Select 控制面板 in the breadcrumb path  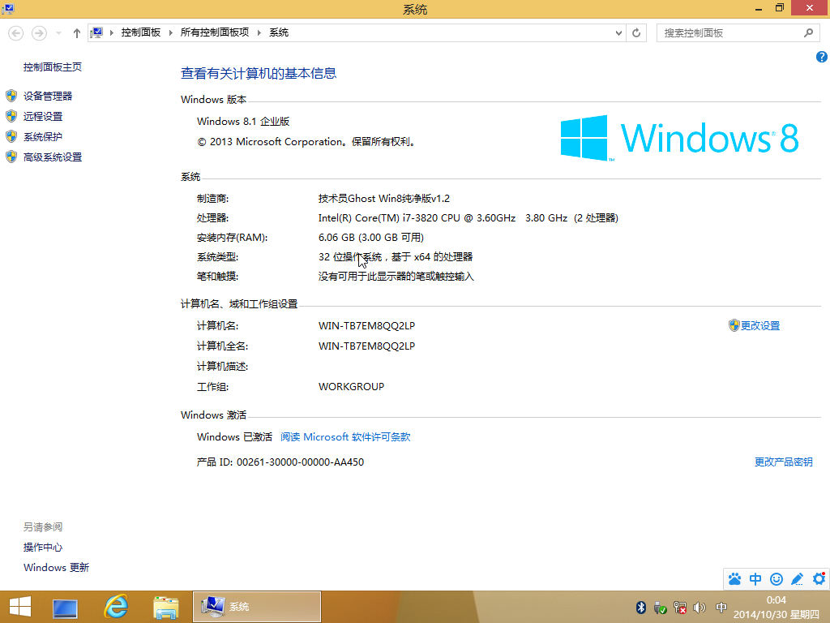(x=141, y=32)
